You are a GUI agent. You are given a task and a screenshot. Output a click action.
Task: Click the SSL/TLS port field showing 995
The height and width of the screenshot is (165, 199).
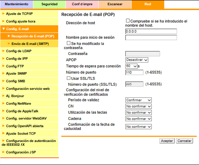[x=134, y=84]
